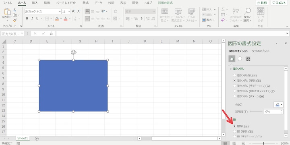Select 線 (単色)(S) radio button
290x145 pixels.
click(234, 131)
